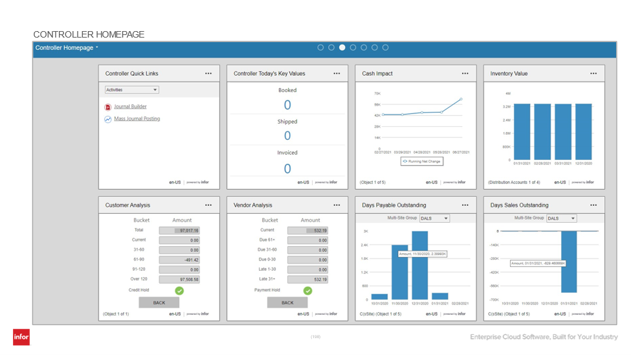The height and width of the screenshot is (355, 631).
Task: Go to seventh homepage page dot
Action: (x=386, y=47)
